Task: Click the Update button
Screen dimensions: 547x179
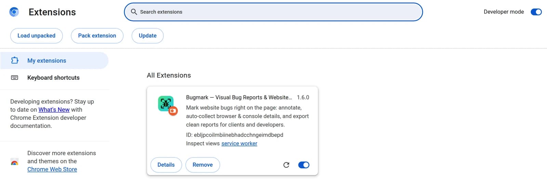Action: tap(148, 36)
